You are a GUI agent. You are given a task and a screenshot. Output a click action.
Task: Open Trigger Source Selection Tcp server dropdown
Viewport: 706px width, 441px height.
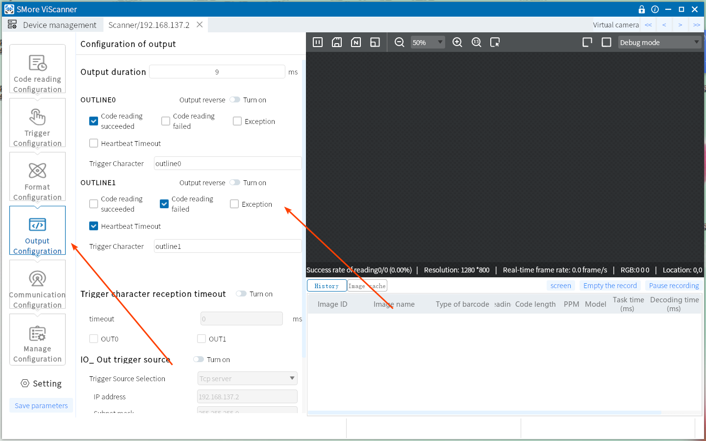point(248,378)
